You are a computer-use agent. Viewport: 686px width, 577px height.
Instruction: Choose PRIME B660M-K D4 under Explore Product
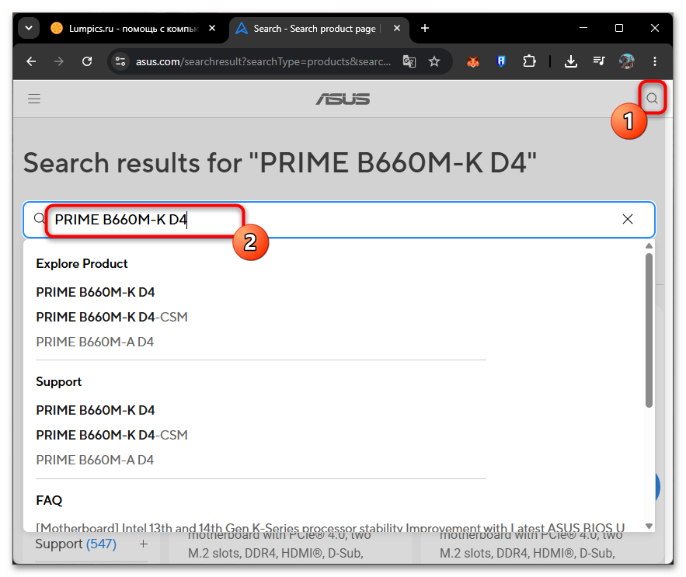tap(96, 292)
